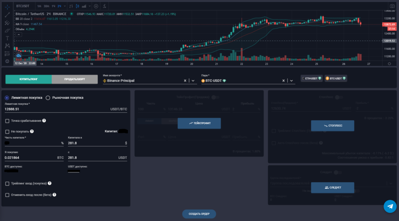Enable Трейлинг вход (покупка) checkbox

click(7, 183)
